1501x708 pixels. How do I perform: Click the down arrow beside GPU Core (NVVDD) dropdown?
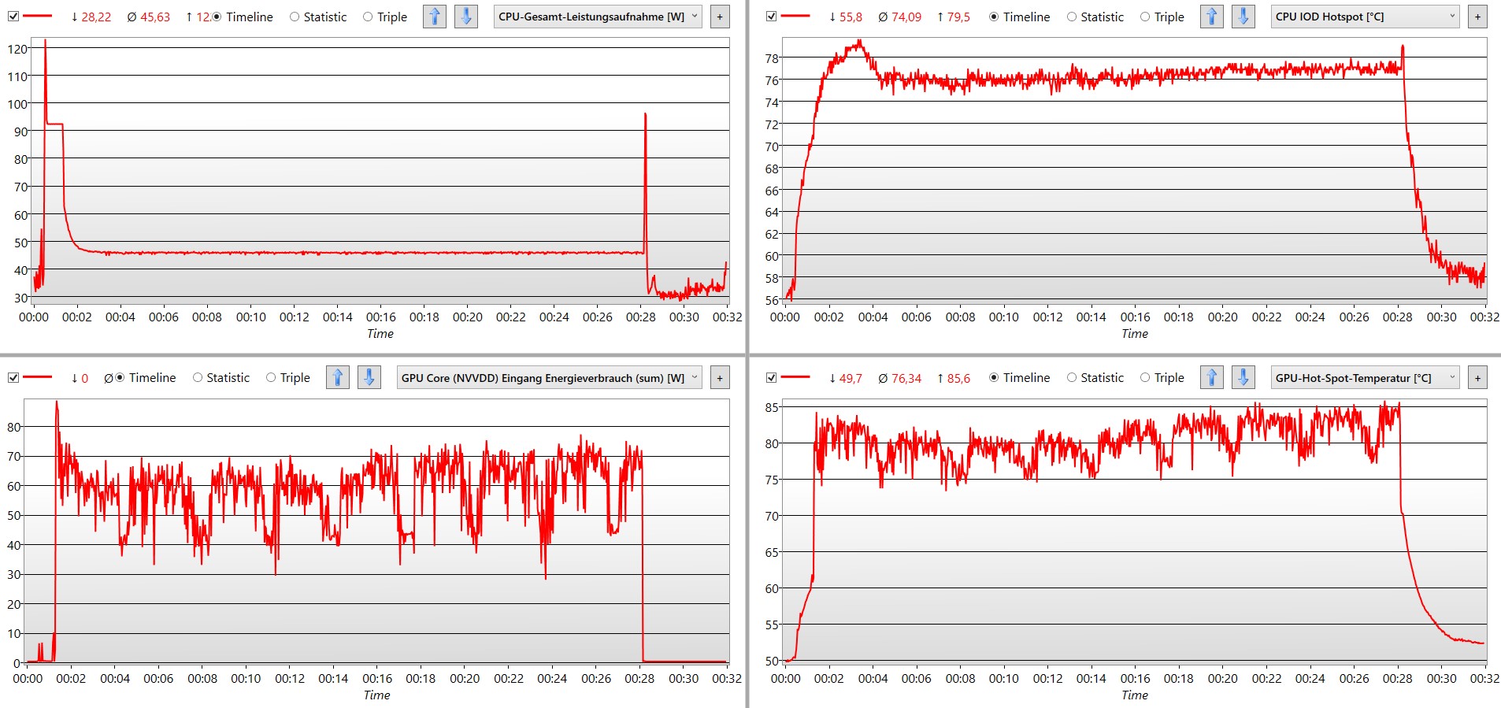click(369, 378)
